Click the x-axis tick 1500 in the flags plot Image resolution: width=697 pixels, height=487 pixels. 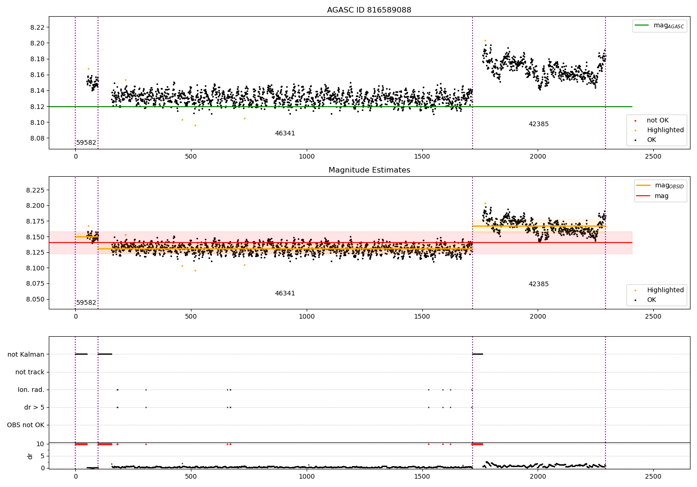click(422, 477)
